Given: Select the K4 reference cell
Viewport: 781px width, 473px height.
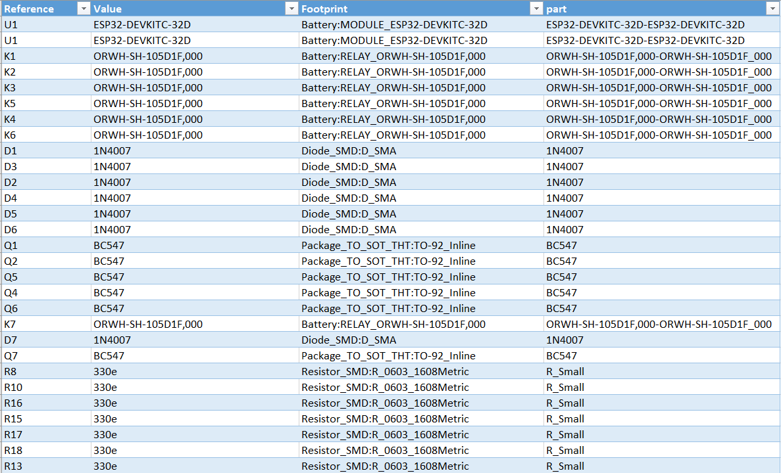Looking at the screenshot, I should [46, 120].
